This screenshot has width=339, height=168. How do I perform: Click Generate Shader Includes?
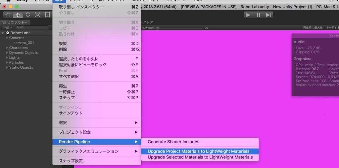pyautogui.click(x=200, y=142)
